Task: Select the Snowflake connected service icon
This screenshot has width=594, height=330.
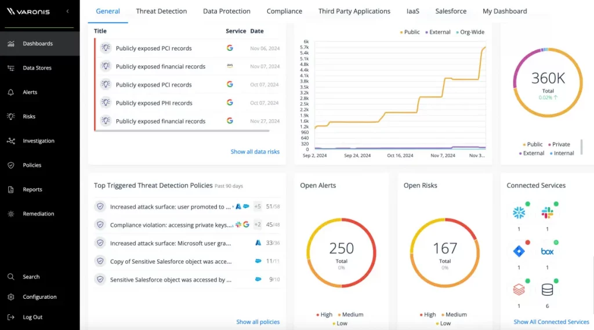Action: (x=519, y=212)
